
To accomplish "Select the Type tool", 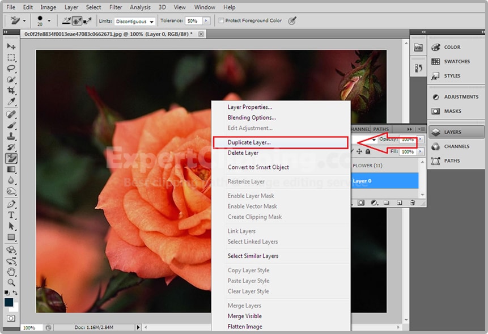I will click(11, 215).
